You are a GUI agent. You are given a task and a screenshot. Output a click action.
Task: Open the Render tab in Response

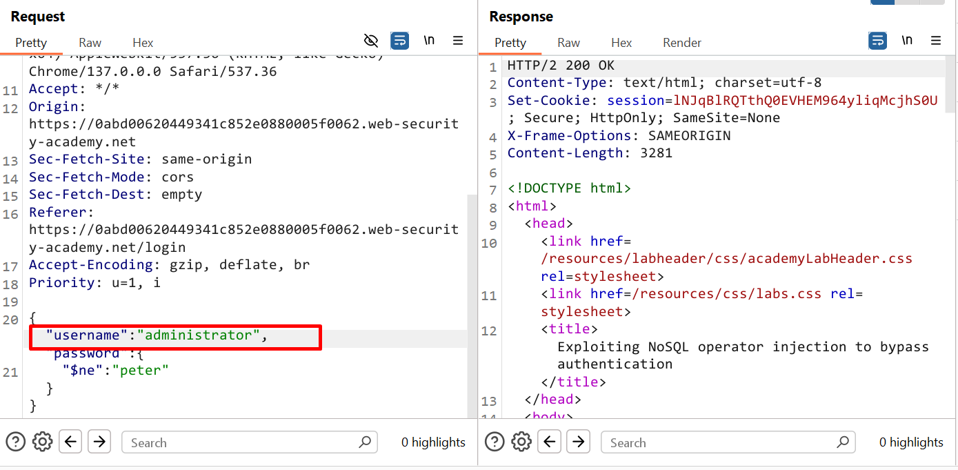681,43
